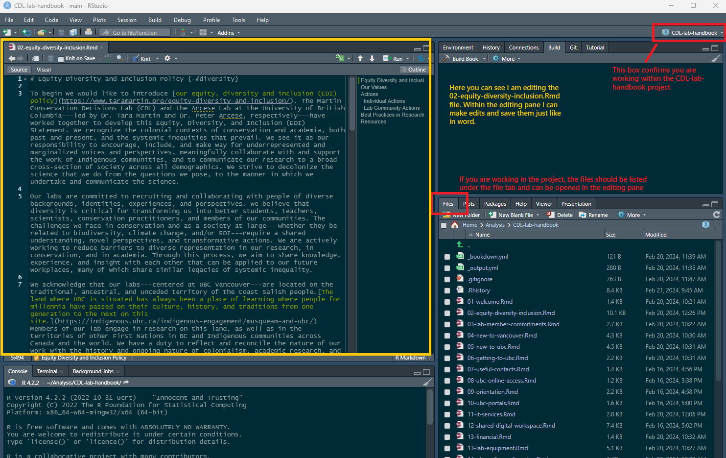Check the box next to 01-welcome.Rmd
This screenshot has height=458, width=726.
click(x=447, y=302)
